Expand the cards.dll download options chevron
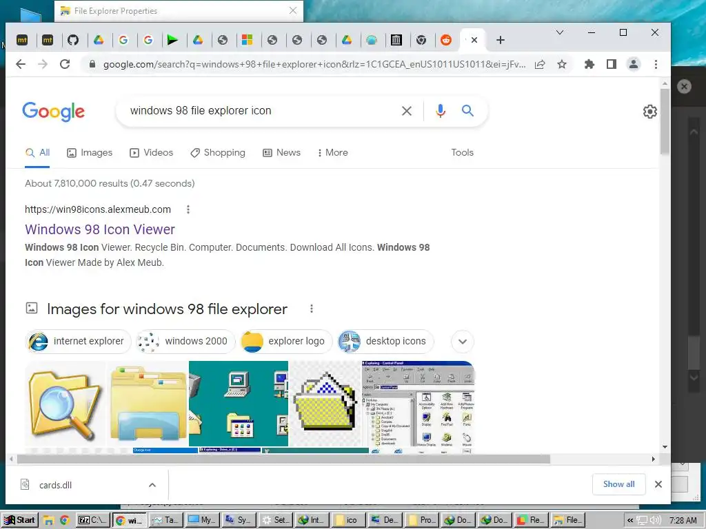The width and height of the screenshot is (706, 529). point(152,485)
